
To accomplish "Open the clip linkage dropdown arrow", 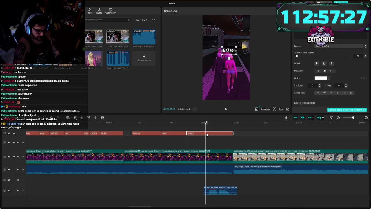I will pos(313,118).
